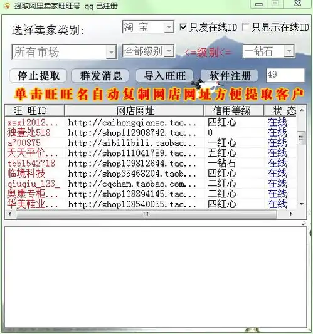
Task: Click the list's vertical scrollbar down arrow
Action: (x=302, y=204)
